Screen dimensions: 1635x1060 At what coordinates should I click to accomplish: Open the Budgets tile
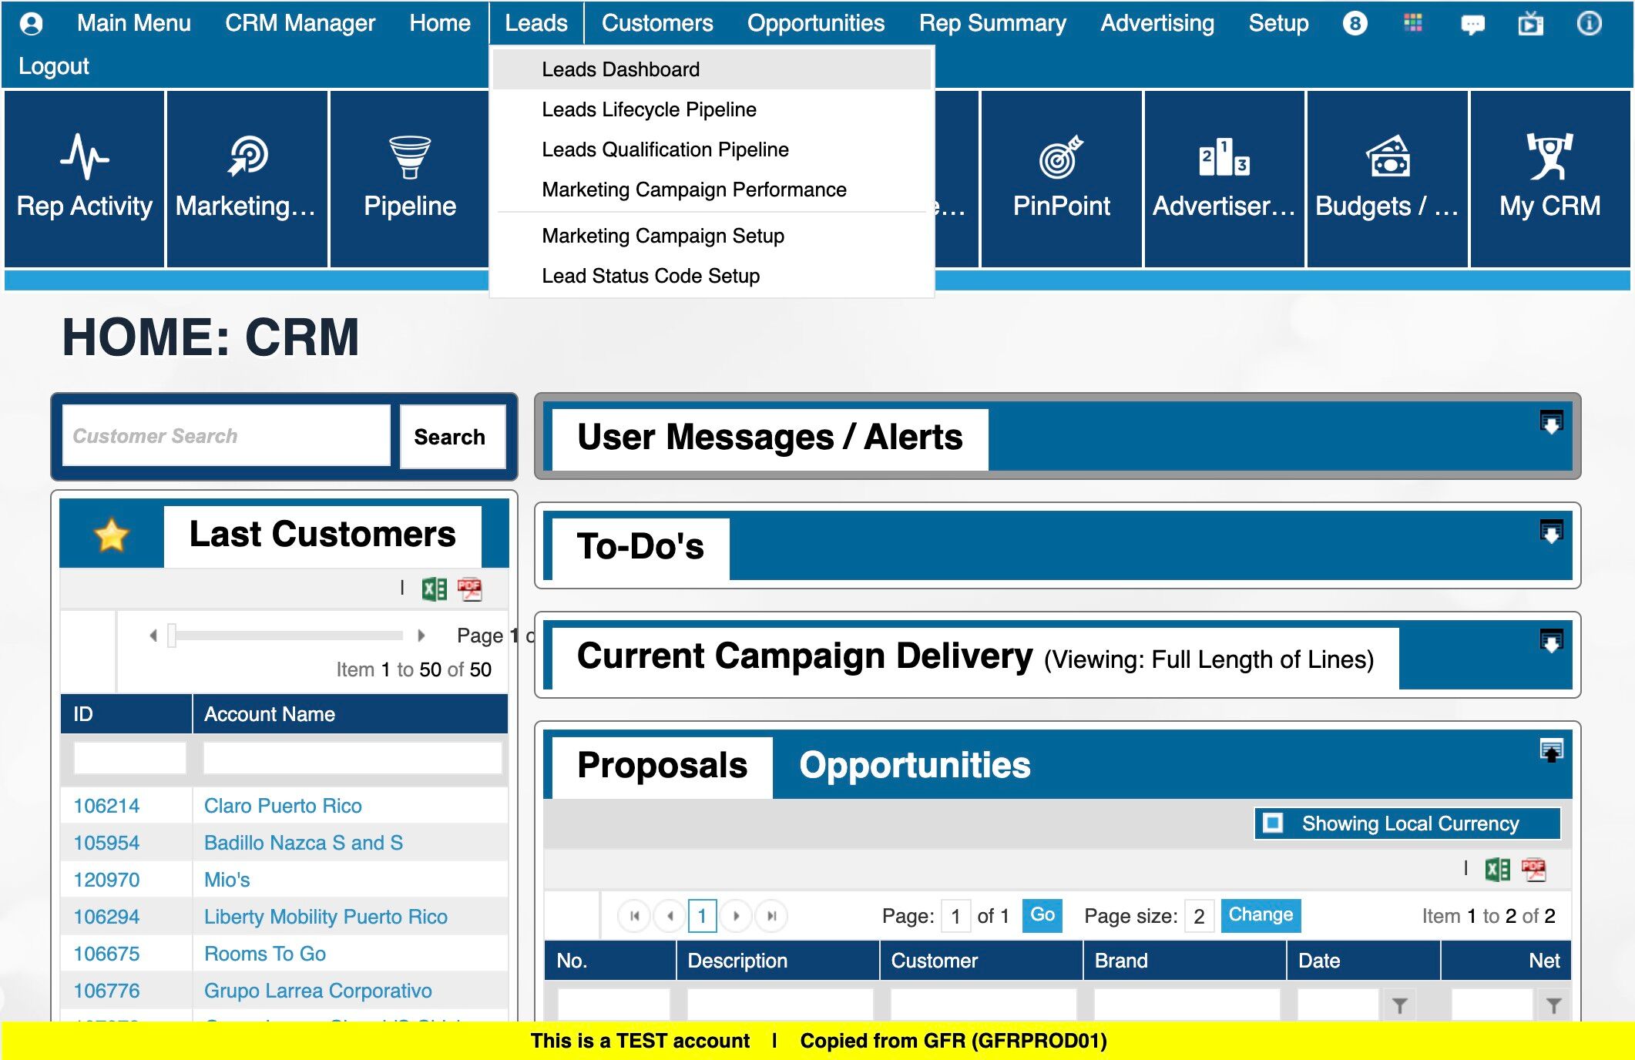tap(1387, 179)
